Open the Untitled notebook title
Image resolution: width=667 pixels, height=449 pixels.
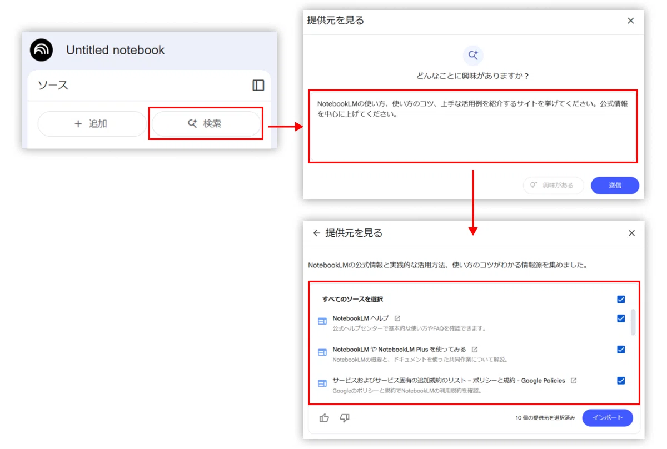[115, 50]
